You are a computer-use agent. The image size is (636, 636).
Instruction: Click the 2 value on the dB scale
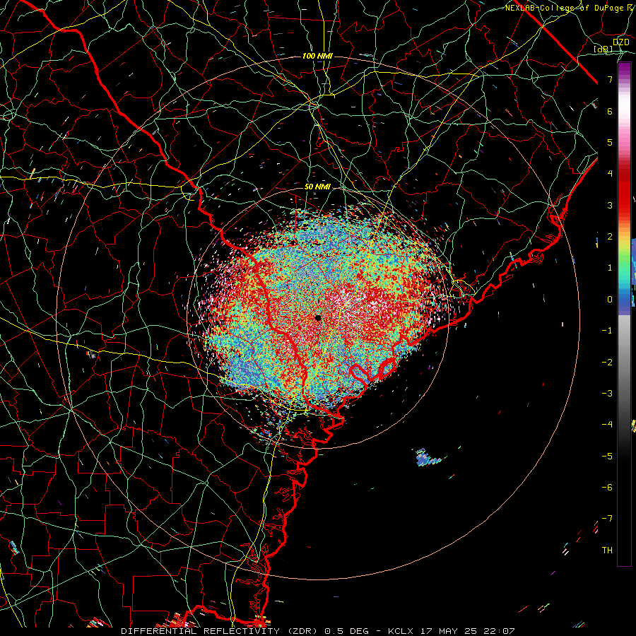[610, 237]
